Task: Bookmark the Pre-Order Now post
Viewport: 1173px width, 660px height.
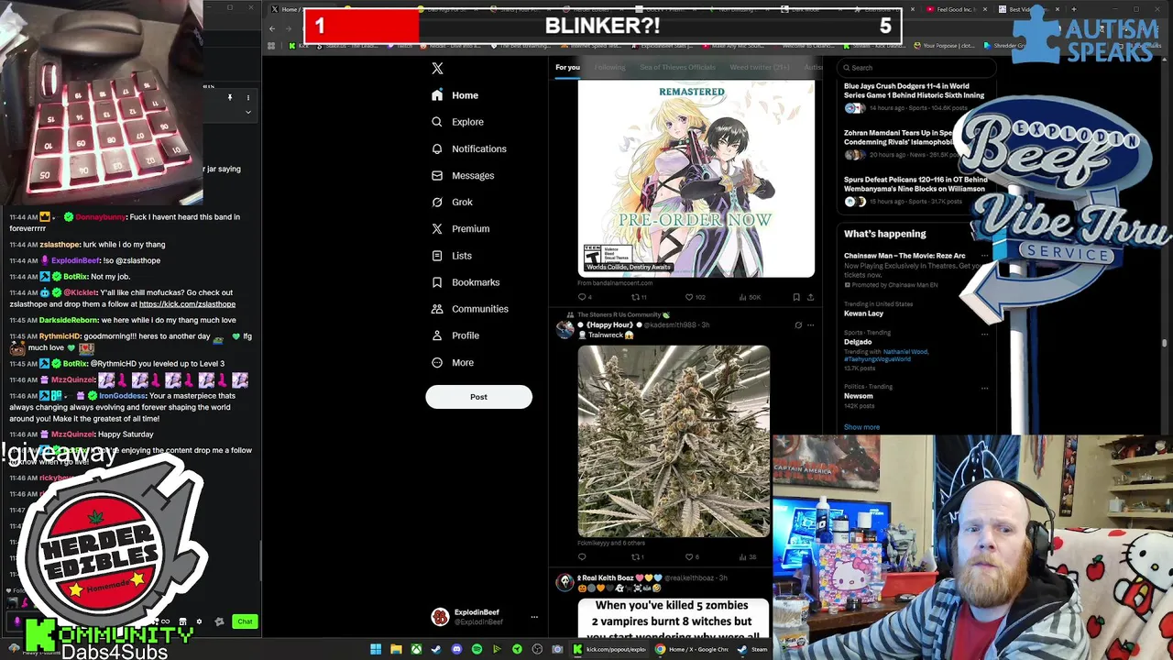Action: (795, 297)
